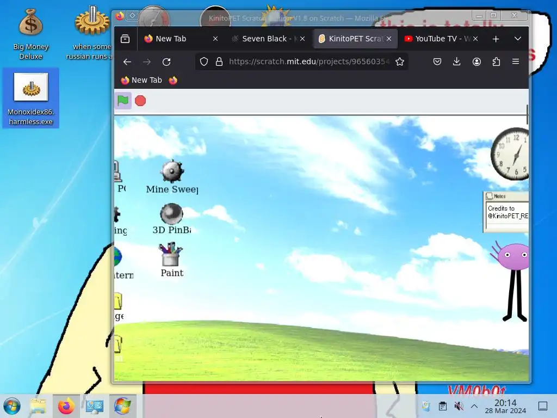Launch the 3D Pinball icon in the stage

click(172, 219)
